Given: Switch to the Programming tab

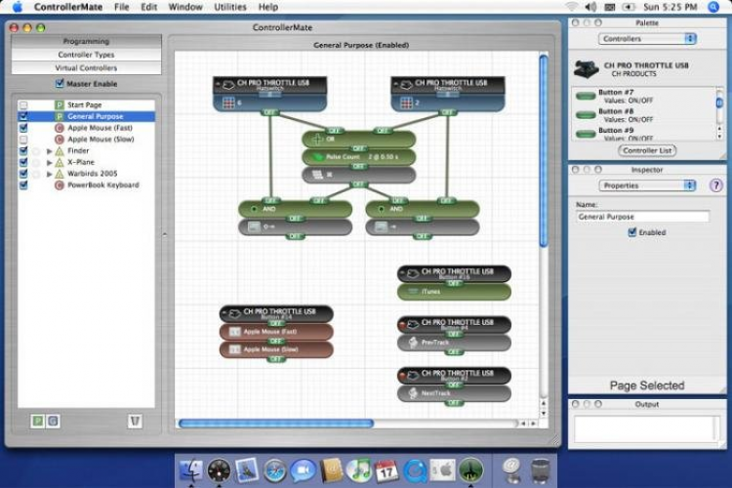Looking at the screenshot, I should pos(86,41).
